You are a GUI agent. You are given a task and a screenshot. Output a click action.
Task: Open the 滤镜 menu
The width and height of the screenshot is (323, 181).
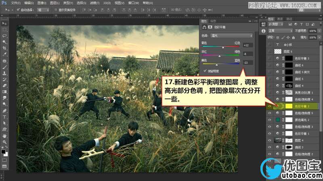(x=95, y=3)
